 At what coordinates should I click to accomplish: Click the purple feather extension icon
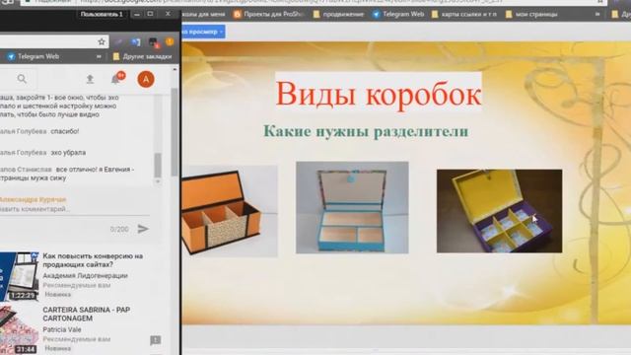pos(118,41)
